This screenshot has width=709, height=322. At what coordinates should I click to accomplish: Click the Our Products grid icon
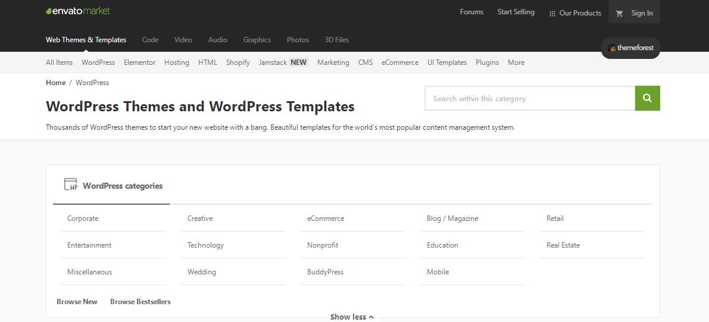[x=552, y=13]
